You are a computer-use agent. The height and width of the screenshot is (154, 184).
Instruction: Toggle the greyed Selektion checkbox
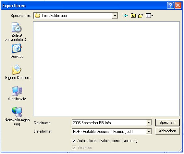click(74, 148)
